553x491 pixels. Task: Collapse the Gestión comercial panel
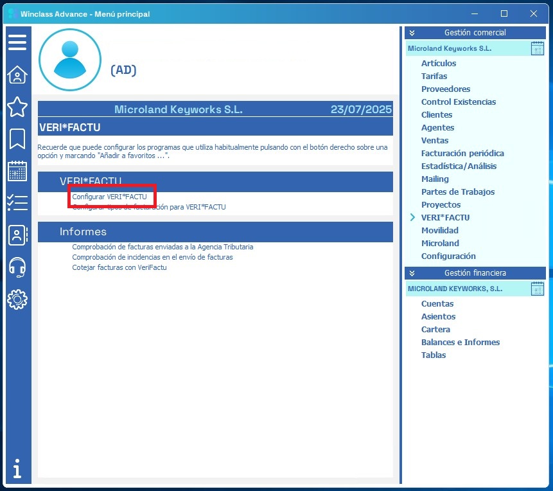pos(412,33)
